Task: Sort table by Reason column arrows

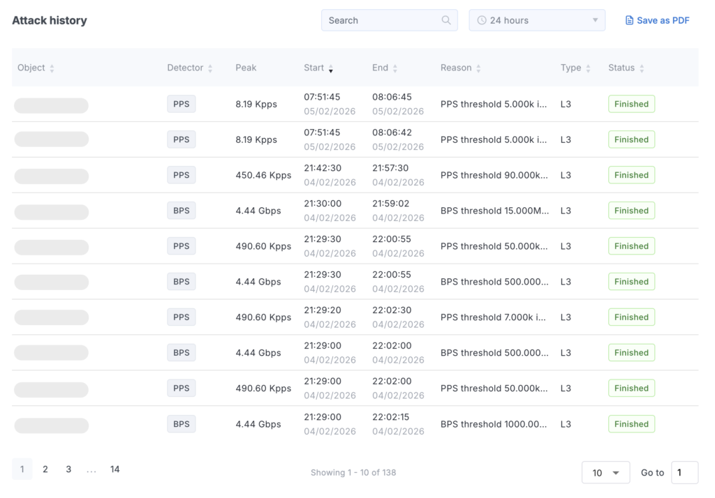Action: pos(478,68)
